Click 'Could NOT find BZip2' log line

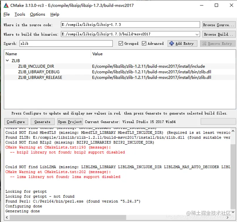80,142
